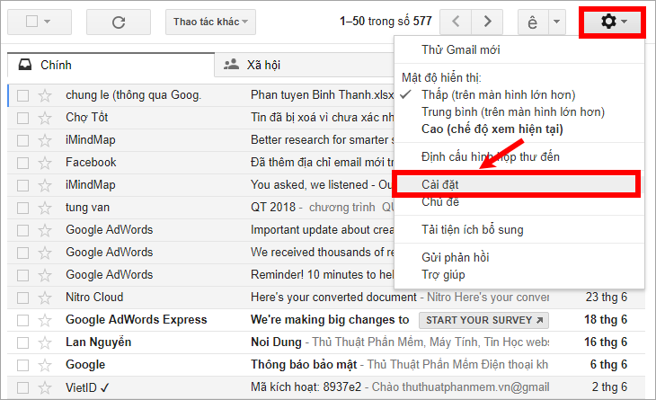The width and height of the screenshot is (656, 400).
Task: Star the Google AdWords We received email
Action: (x=45, y=253)
